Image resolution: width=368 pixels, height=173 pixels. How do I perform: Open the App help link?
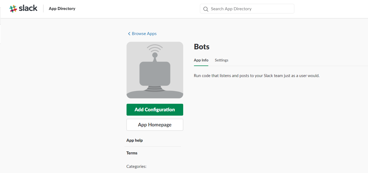135,140
